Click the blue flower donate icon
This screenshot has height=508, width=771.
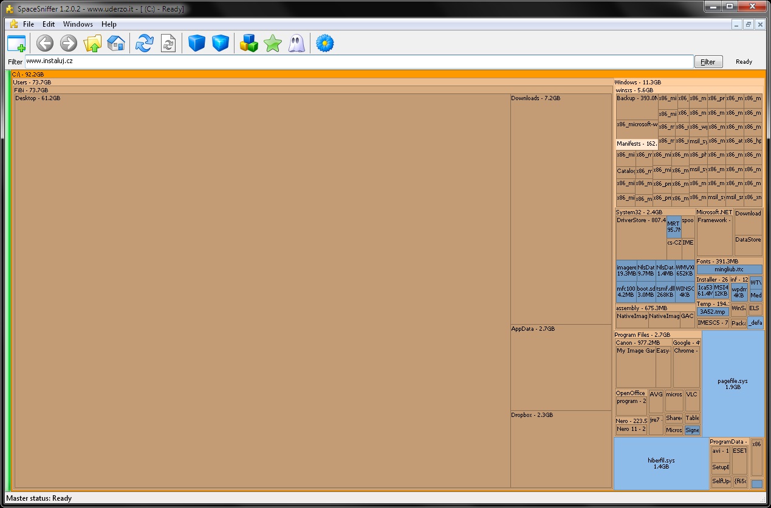325,43
